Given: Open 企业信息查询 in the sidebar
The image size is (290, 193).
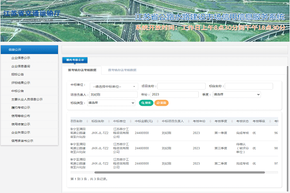Looking at the screenshot, I should pos(21,66).
